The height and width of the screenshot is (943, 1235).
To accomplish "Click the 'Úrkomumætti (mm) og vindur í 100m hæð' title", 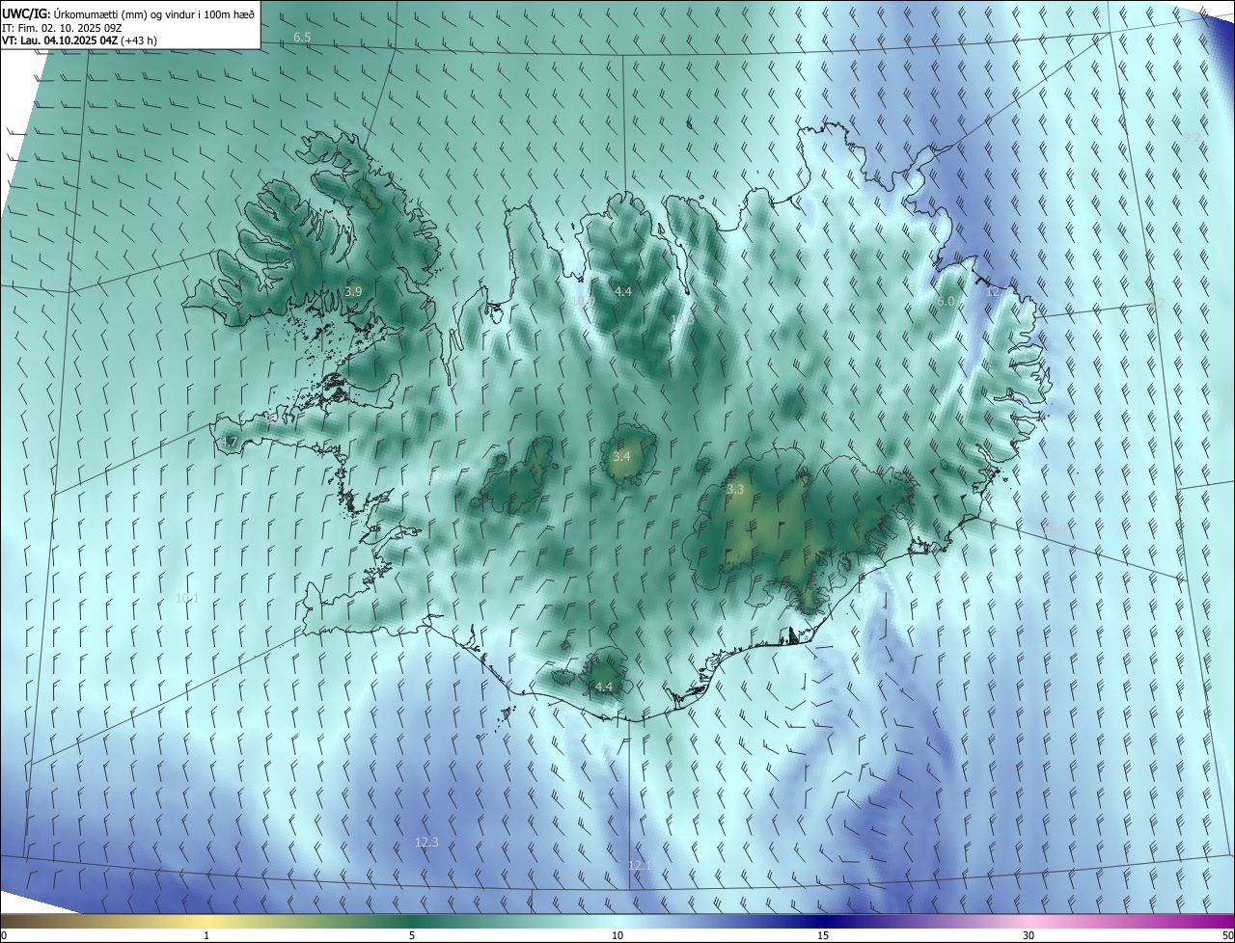I will pyautogui.click(x=153, y=13).
